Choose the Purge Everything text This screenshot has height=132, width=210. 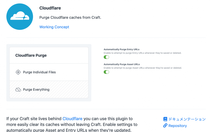(36, 90)
